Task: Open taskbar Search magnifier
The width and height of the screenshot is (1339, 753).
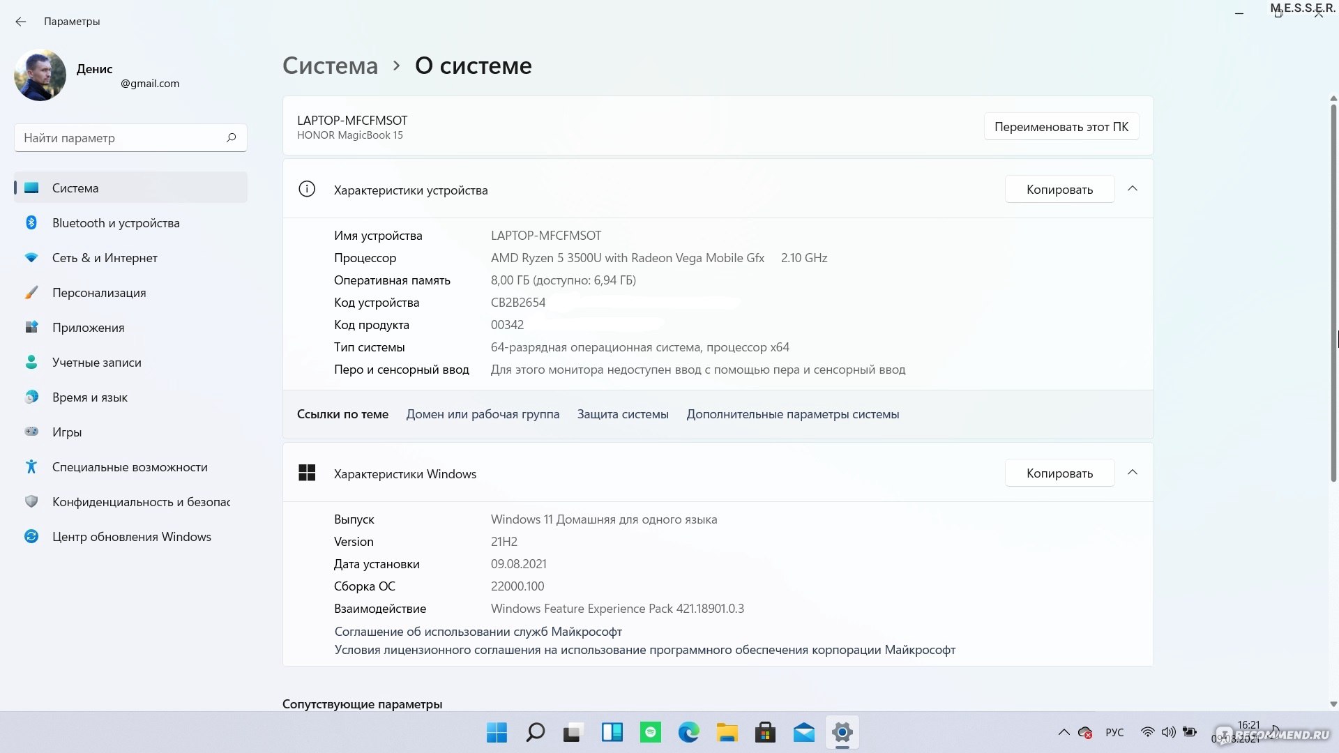Action: click(535, 732)
